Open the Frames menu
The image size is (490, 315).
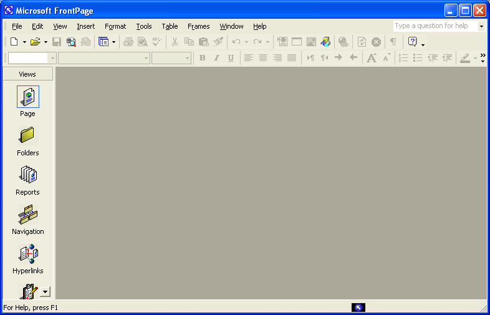(198, 26)
